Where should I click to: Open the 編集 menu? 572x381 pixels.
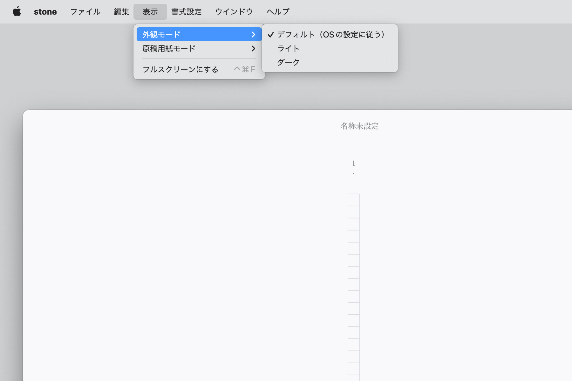click(x=121, y=12)
